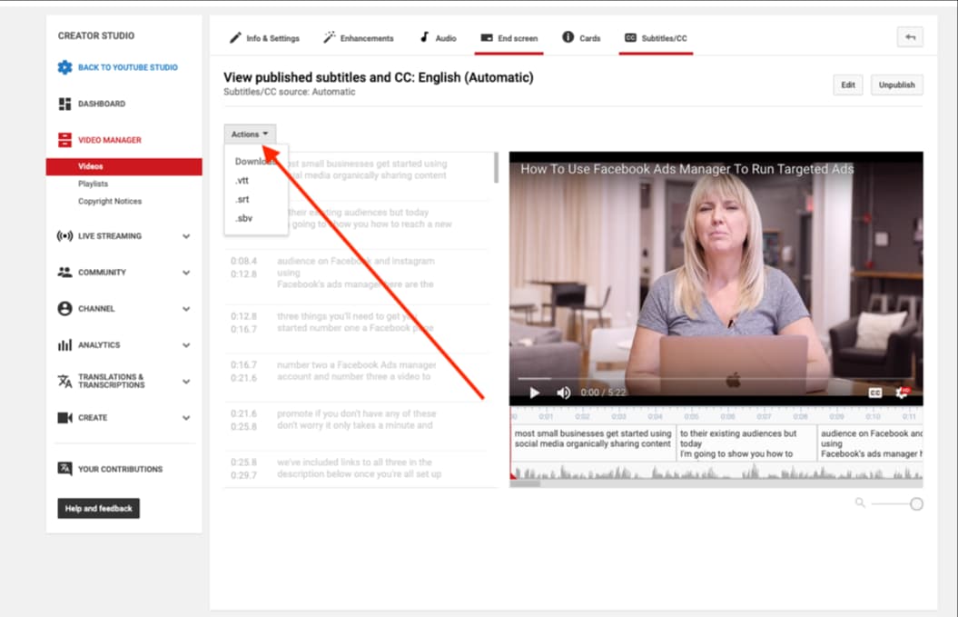Play the video with the play button
Image resolution: width=958 pixels, height=617 pixels.
(x=535, y=393)
